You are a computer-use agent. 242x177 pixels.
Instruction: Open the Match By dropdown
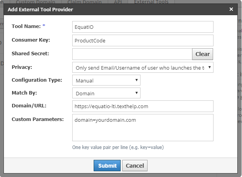pyautogui.click(x=106, y=93)
